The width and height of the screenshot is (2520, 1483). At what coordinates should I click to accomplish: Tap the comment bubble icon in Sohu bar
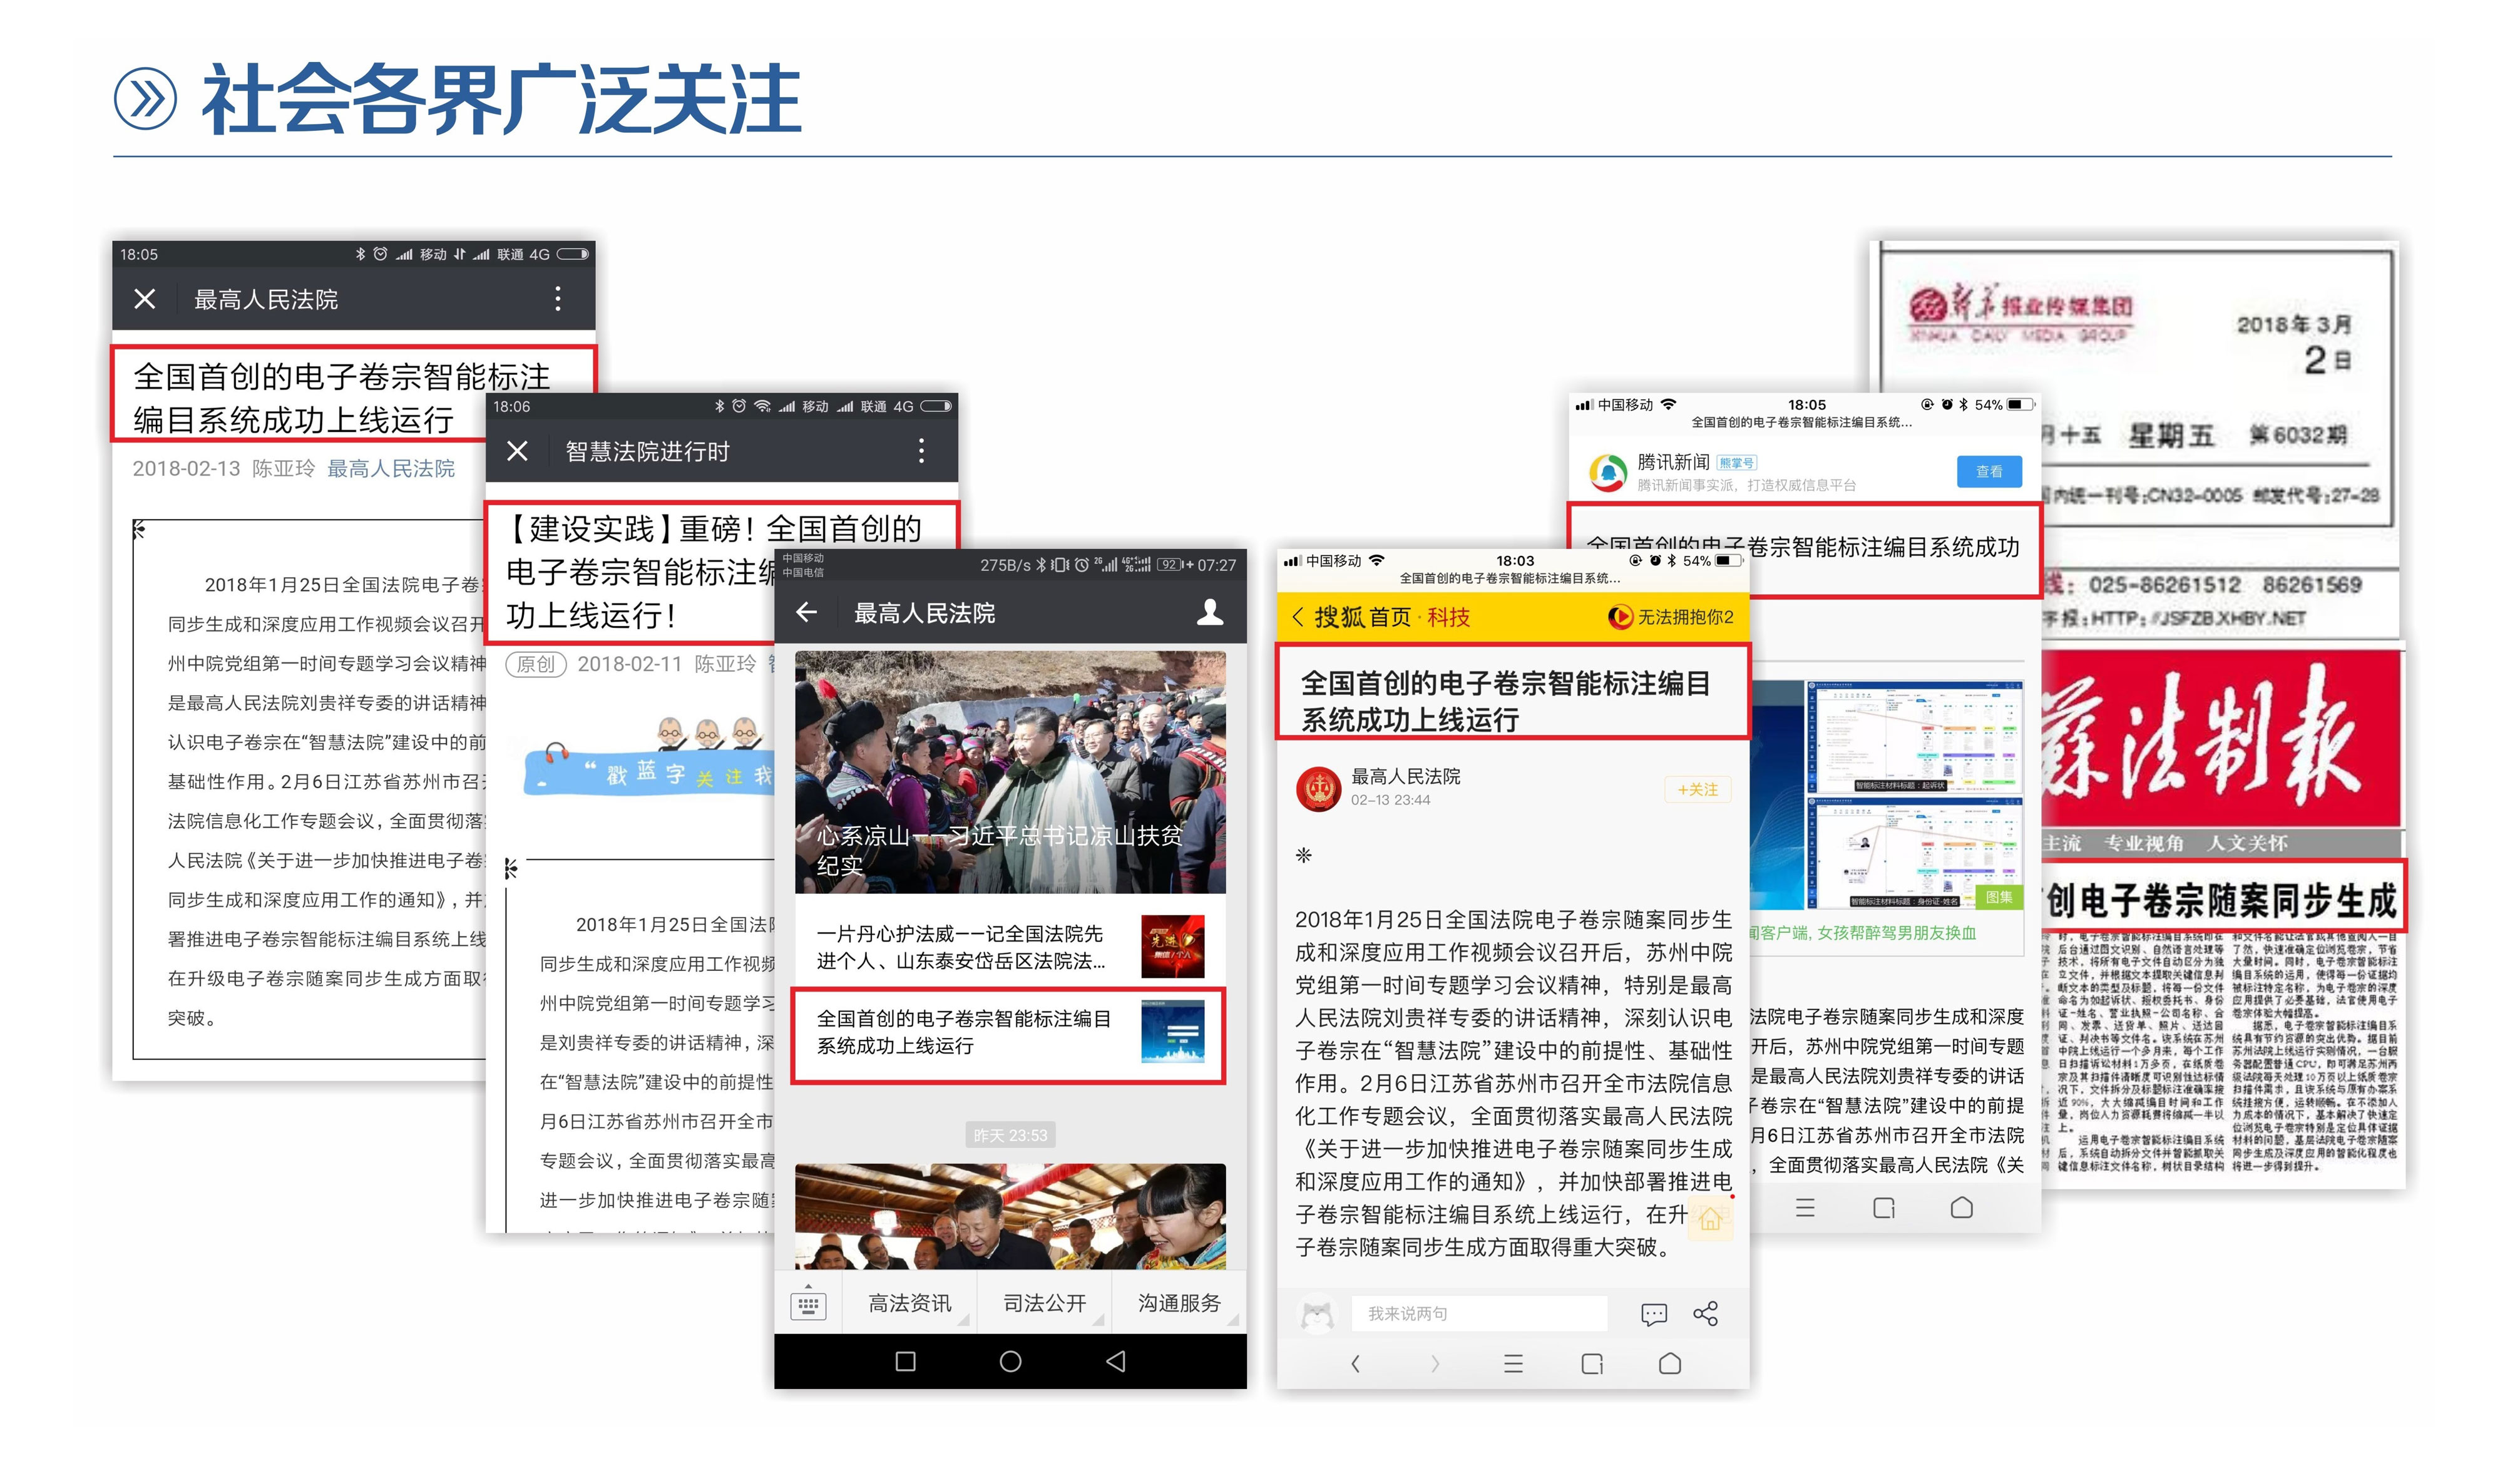1654,1313
